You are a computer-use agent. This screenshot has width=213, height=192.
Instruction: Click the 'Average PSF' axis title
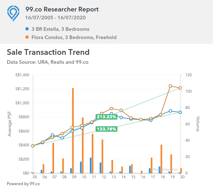pyautogui.click(x=9, y=124)
